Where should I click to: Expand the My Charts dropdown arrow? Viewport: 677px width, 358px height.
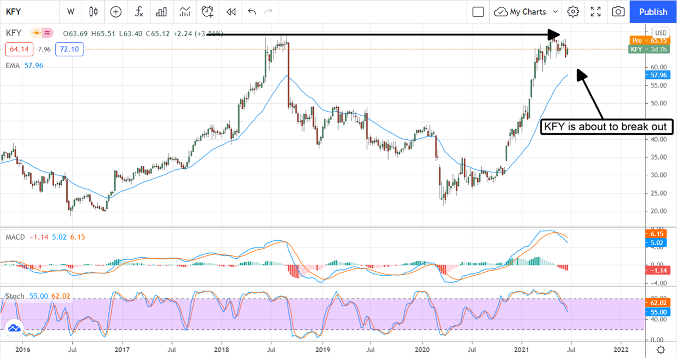(555, 11)
